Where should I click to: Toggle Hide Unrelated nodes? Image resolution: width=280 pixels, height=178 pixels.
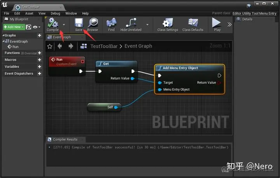pos(131,24)
